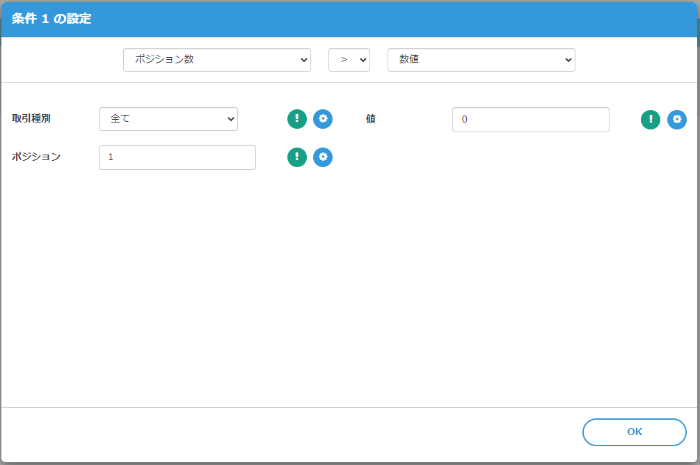Screen dimensions: 700x465
Task: Click the 値 label text
Action: click(x=371, y=119)
